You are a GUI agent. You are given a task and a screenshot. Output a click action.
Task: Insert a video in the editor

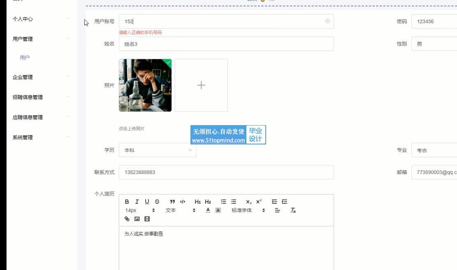pyautogui.click(x=147, y=219)
